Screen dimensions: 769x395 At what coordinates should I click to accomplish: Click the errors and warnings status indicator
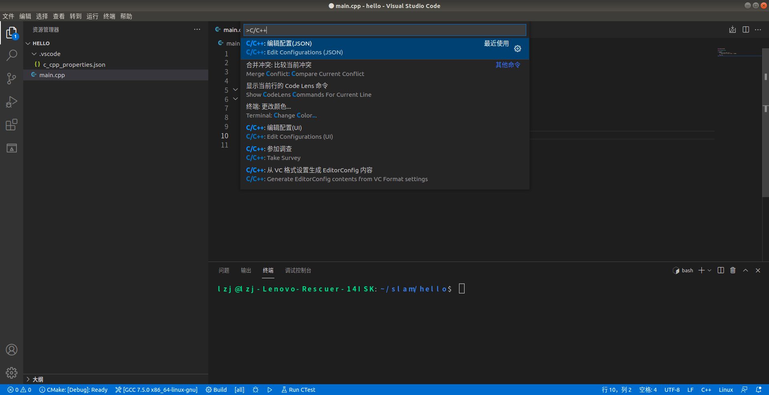coord(19,390)
